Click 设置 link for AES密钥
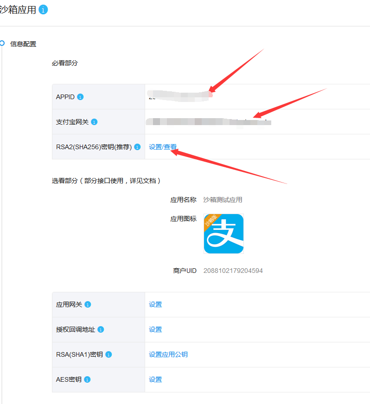Screen dimensions: 370x404 tap(155, 379)
